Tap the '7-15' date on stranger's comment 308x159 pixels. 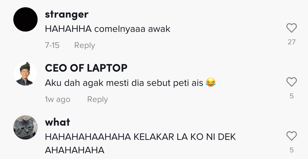pyautogui.click(x=52, y=46)
